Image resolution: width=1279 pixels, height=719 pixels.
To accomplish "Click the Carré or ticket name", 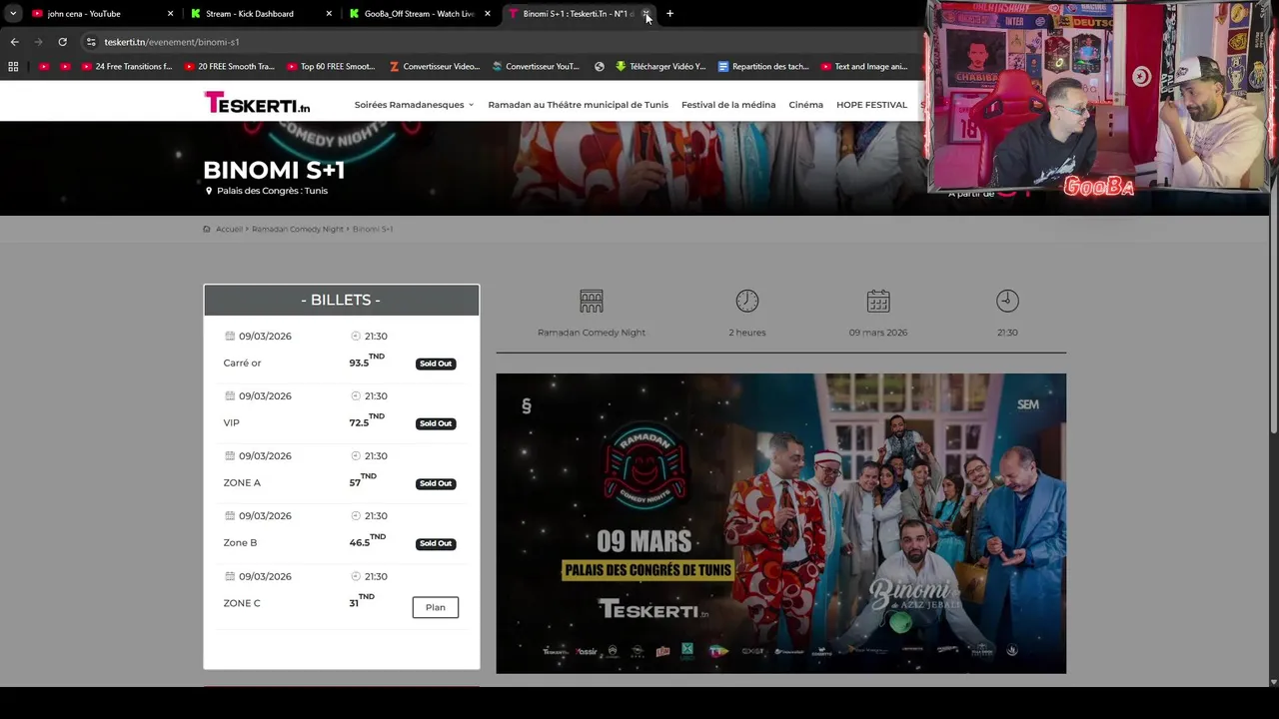I will (x=242, y=362).
